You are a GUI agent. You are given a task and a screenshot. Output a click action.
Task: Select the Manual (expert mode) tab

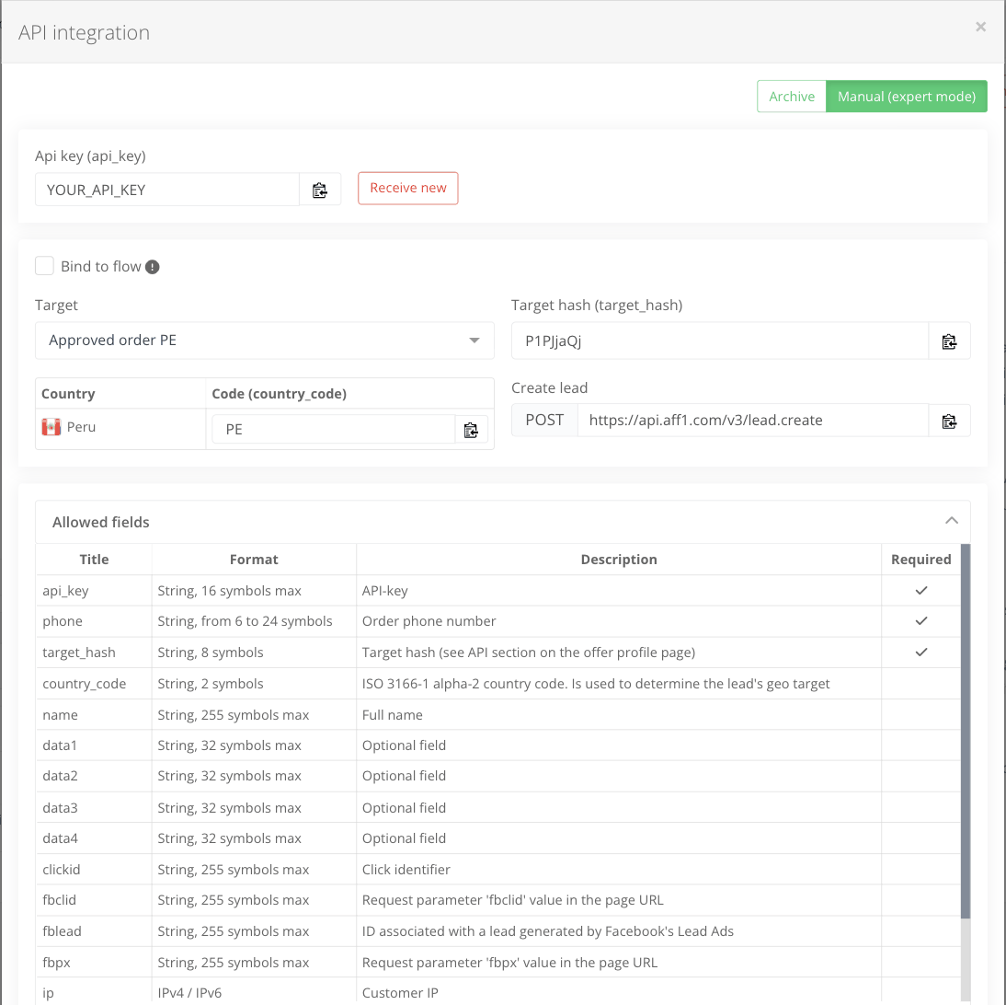click(906, 97)
